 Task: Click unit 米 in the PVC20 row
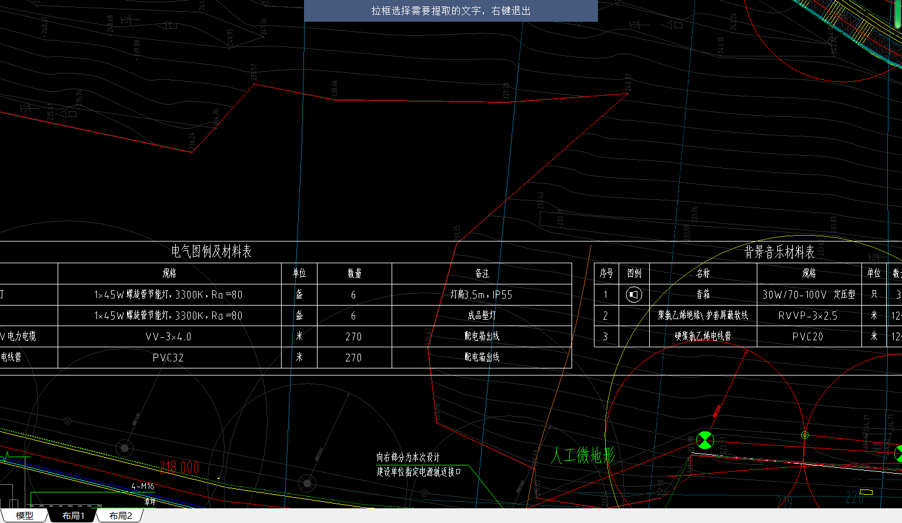coord(874,337)
